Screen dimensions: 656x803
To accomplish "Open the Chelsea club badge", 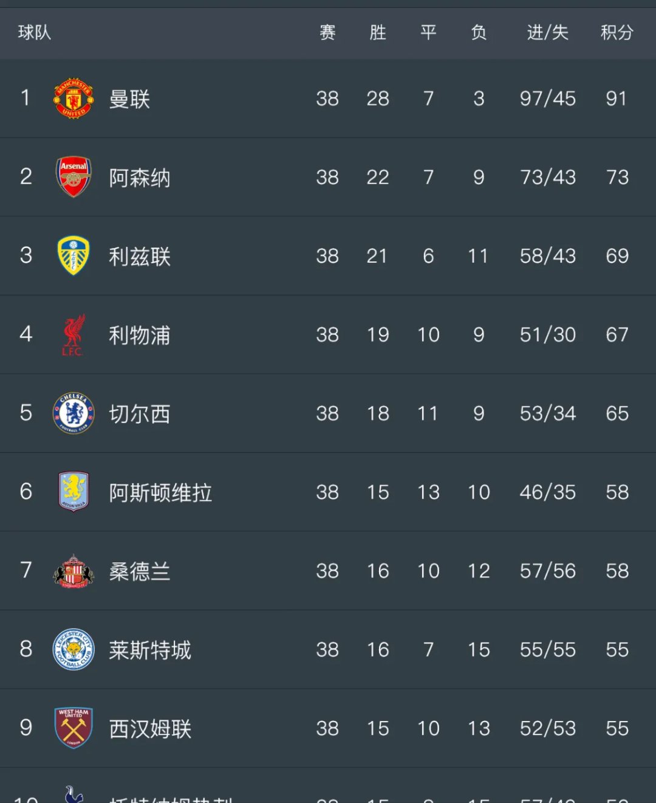I will (x=73, y=413).
